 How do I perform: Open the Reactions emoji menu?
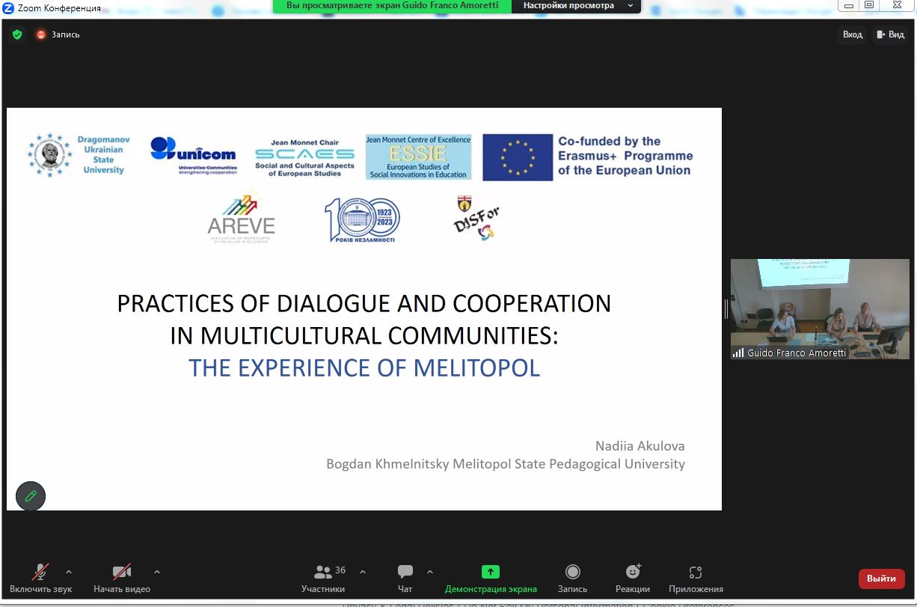(x=633, y=579)
